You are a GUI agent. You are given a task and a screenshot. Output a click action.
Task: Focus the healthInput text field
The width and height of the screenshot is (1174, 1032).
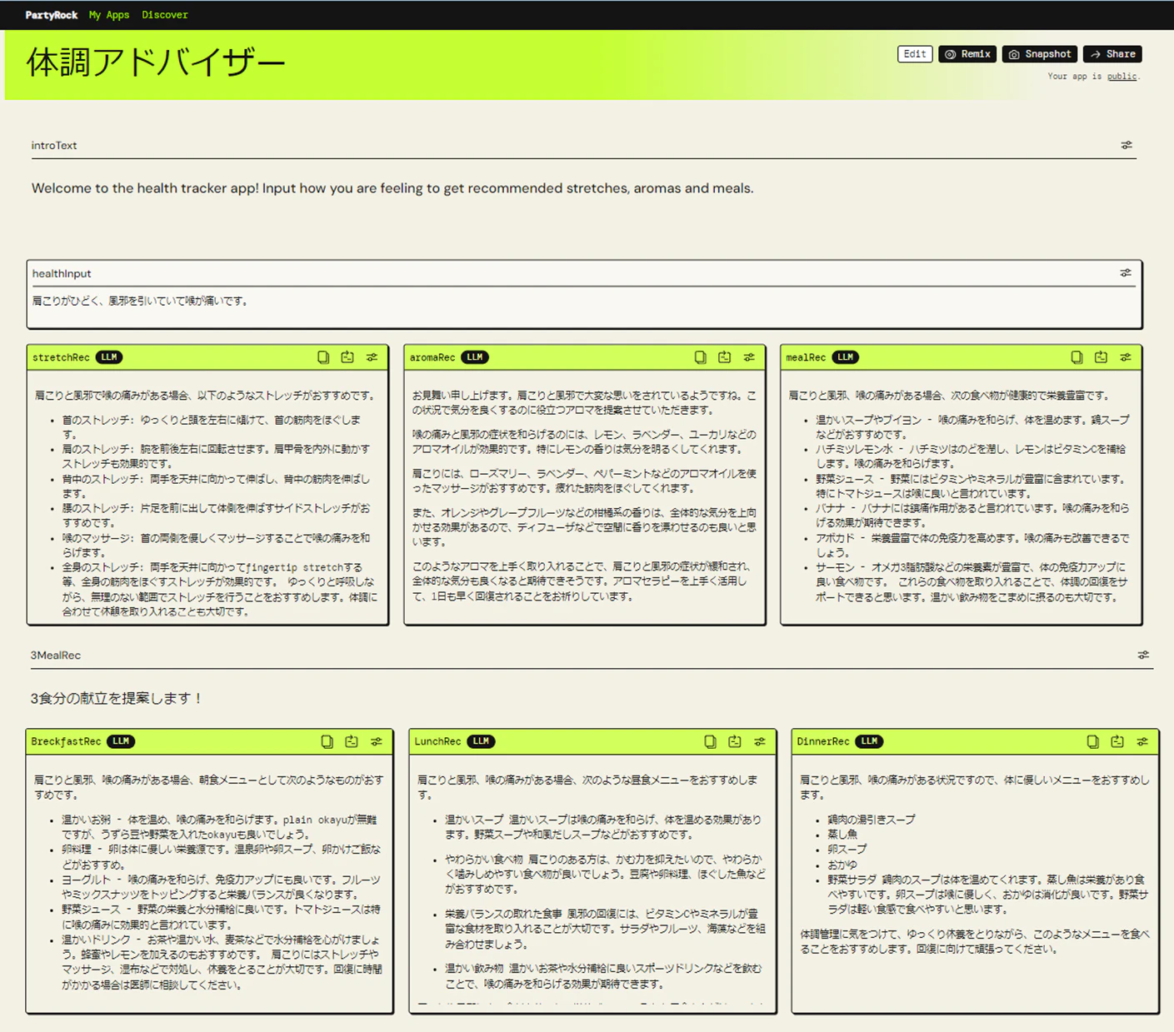(x=584, y=302)
